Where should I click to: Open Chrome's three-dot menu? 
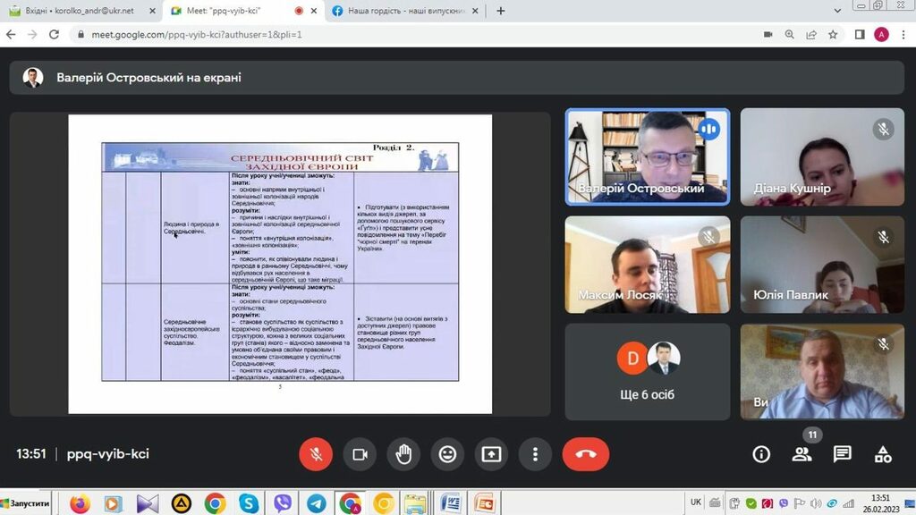(903, 34)
